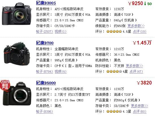Click the Nikon D5000 camera thumbnail
Image resolution: width=155 pixels, height=116 pixels.
(x=17, y=94)
